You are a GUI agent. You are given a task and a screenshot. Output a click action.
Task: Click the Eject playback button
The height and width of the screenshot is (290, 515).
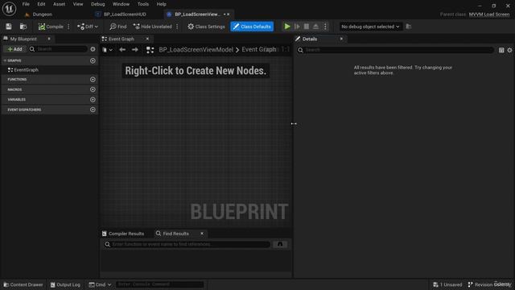315,27
